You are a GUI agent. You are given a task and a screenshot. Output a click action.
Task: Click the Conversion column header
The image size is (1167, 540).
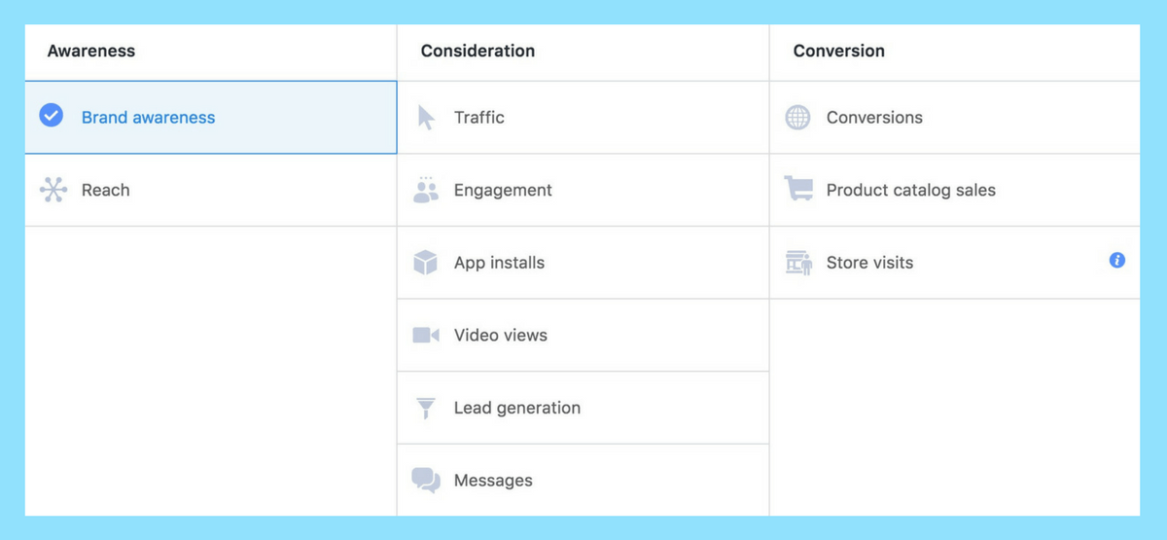tap(839, 51)
